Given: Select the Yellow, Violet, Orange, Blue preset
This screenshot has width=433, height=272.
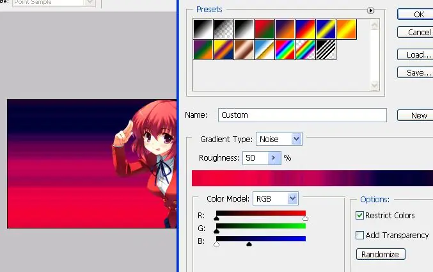Looking at the screenshot, I should pos(223,49).
